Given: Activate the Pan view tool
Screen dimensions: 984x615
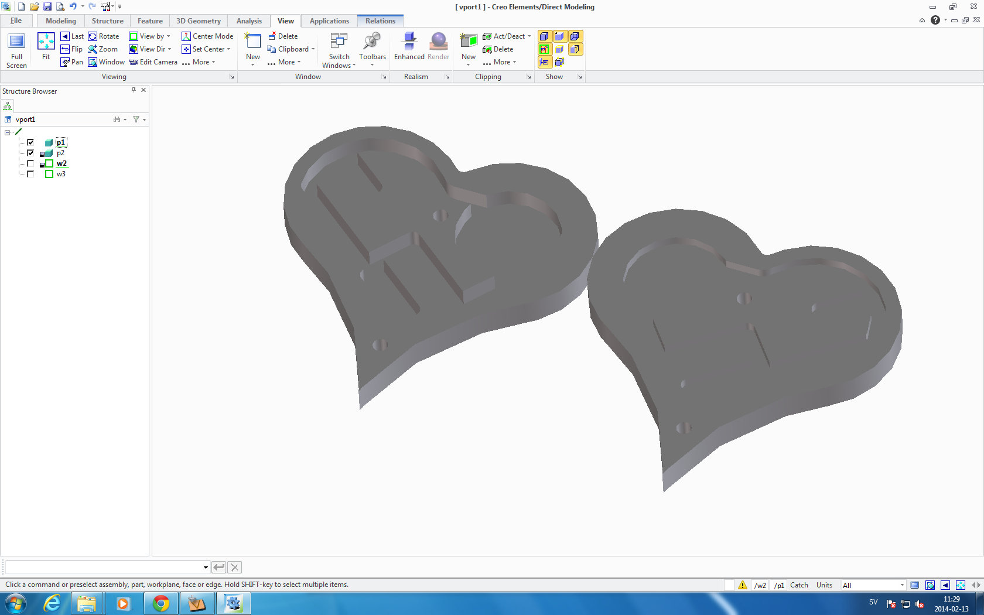Looking at the screenshot, I should (71, 62).
